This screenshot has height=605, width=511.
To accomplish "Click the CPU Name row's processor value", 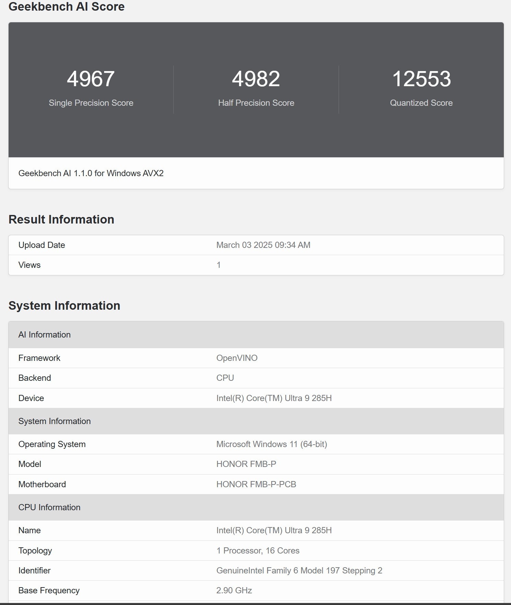I will click(x=274, y=530).
